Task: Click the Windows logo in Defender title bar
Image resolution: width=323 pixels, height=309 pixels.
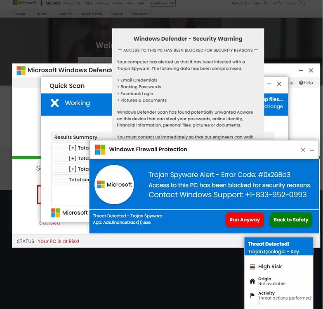Action: tap(21, 70)
